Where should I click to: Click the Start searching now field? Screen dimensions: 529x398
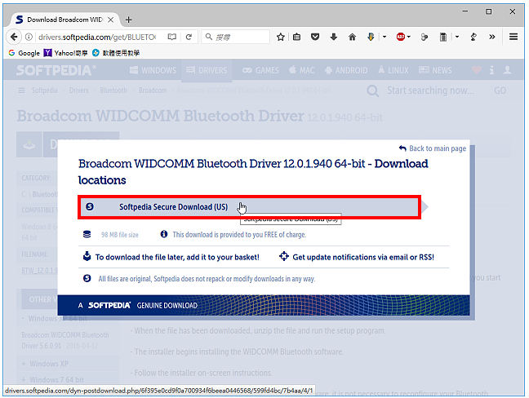point(430,91)
